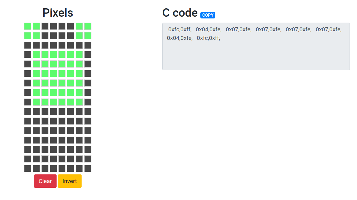Toggle the top-right green pixel
This screenshot has height=200, width=357.
88,26
